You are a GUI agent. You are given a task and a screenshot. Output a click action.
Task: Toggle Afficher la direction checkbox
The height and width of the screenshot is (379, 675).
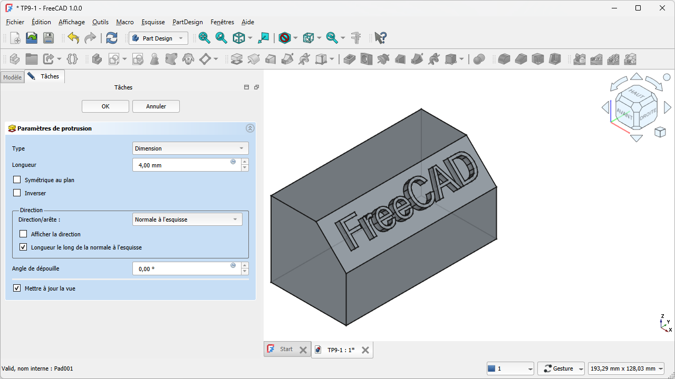(23, 234)
